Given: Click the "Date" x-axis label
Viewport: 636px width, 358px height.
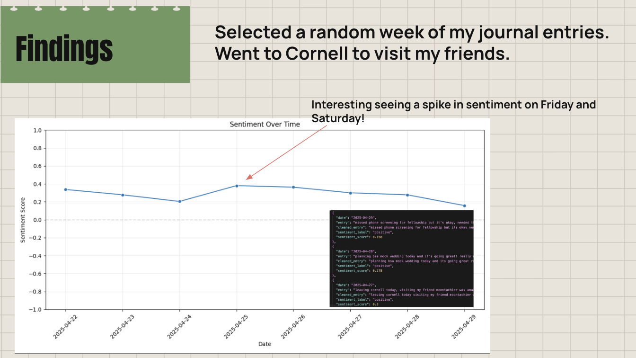Looking at the screenshot, I should 265,344.
